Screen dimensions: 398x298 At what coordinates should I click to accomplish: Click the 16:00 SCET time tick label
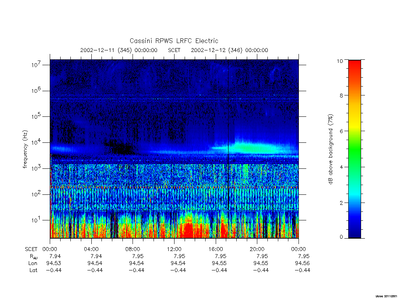point(215,249)
